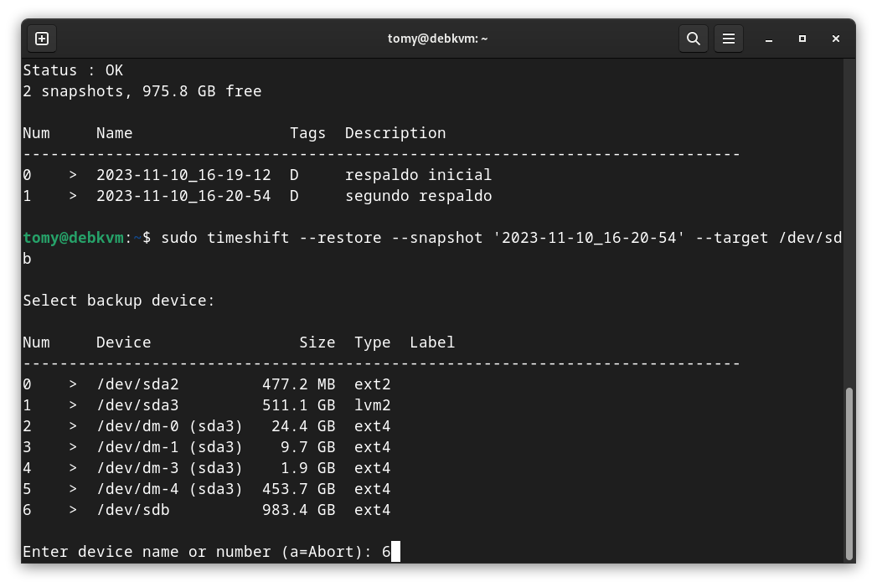Click the 'Select backup device:' line
877x587 pixels.
coord(118,301)
